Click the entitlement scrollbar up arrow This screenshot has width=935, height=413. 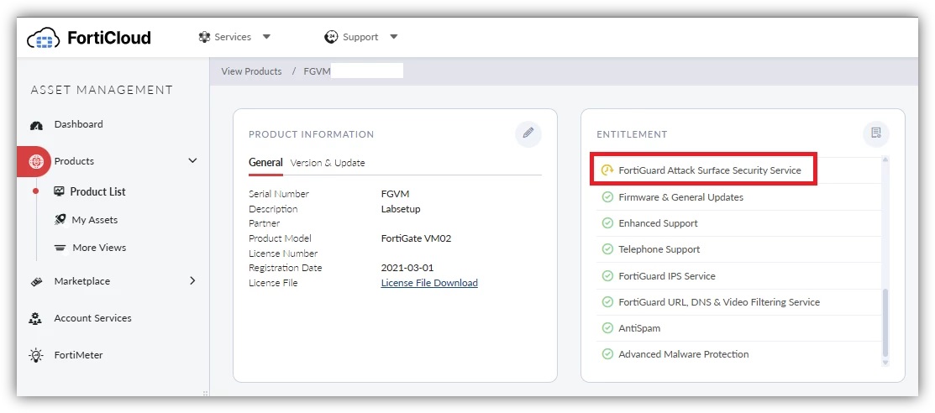coord(885,160)
